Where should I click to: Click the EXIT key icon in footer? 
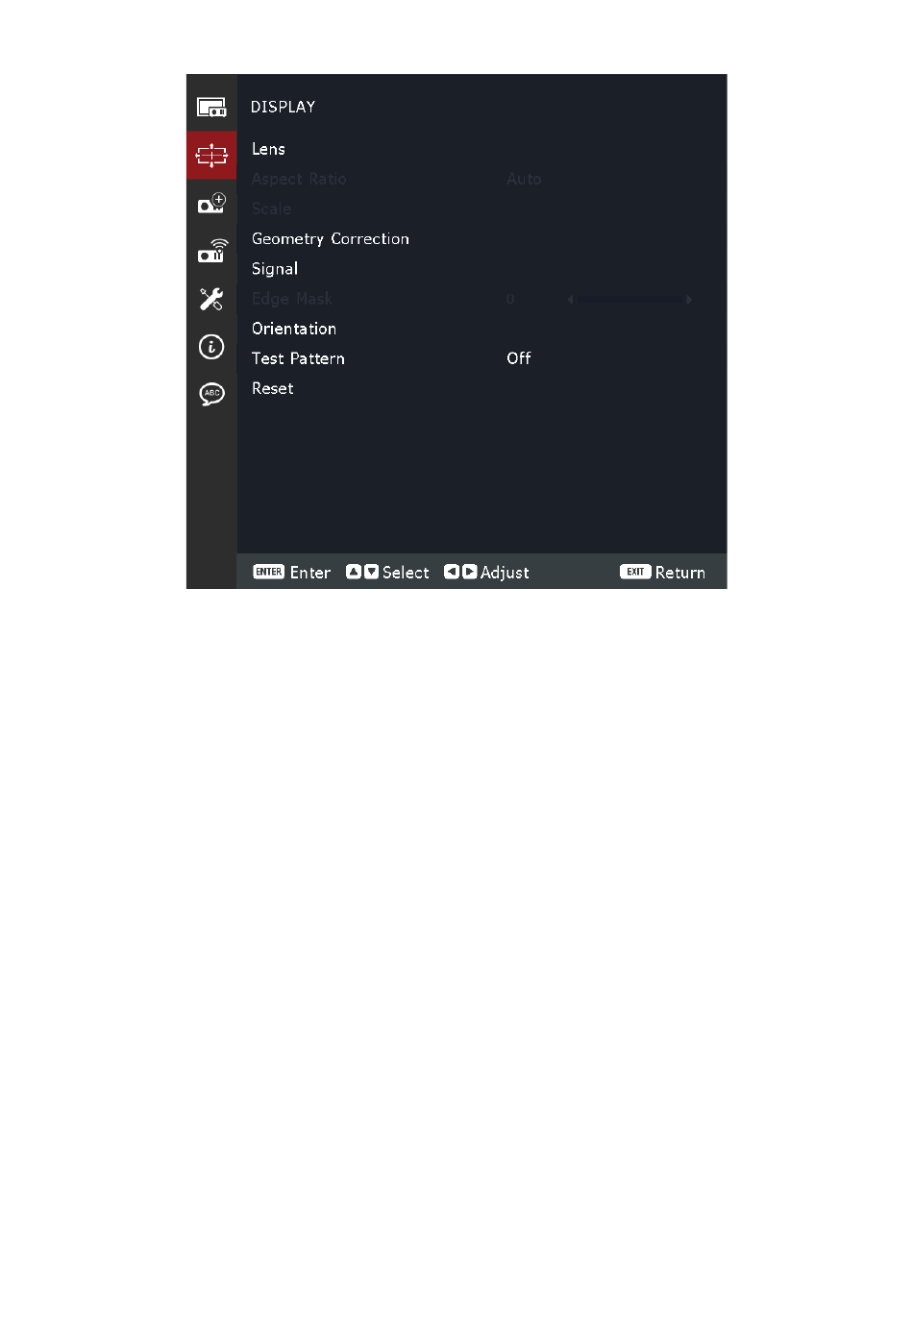635,572
